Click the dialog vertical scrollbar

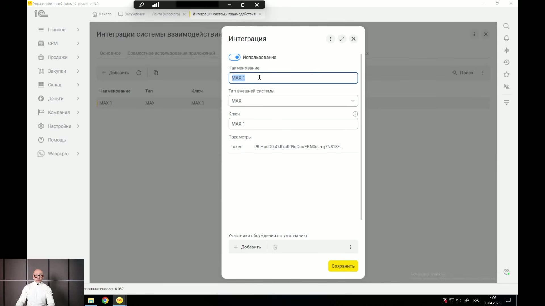(x=361, y=137)
